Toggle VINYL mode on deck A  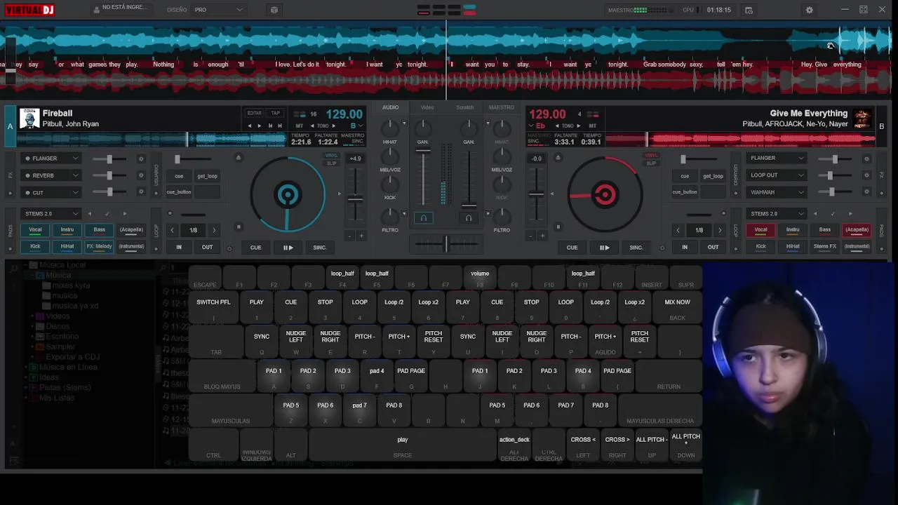click(331, 156)
